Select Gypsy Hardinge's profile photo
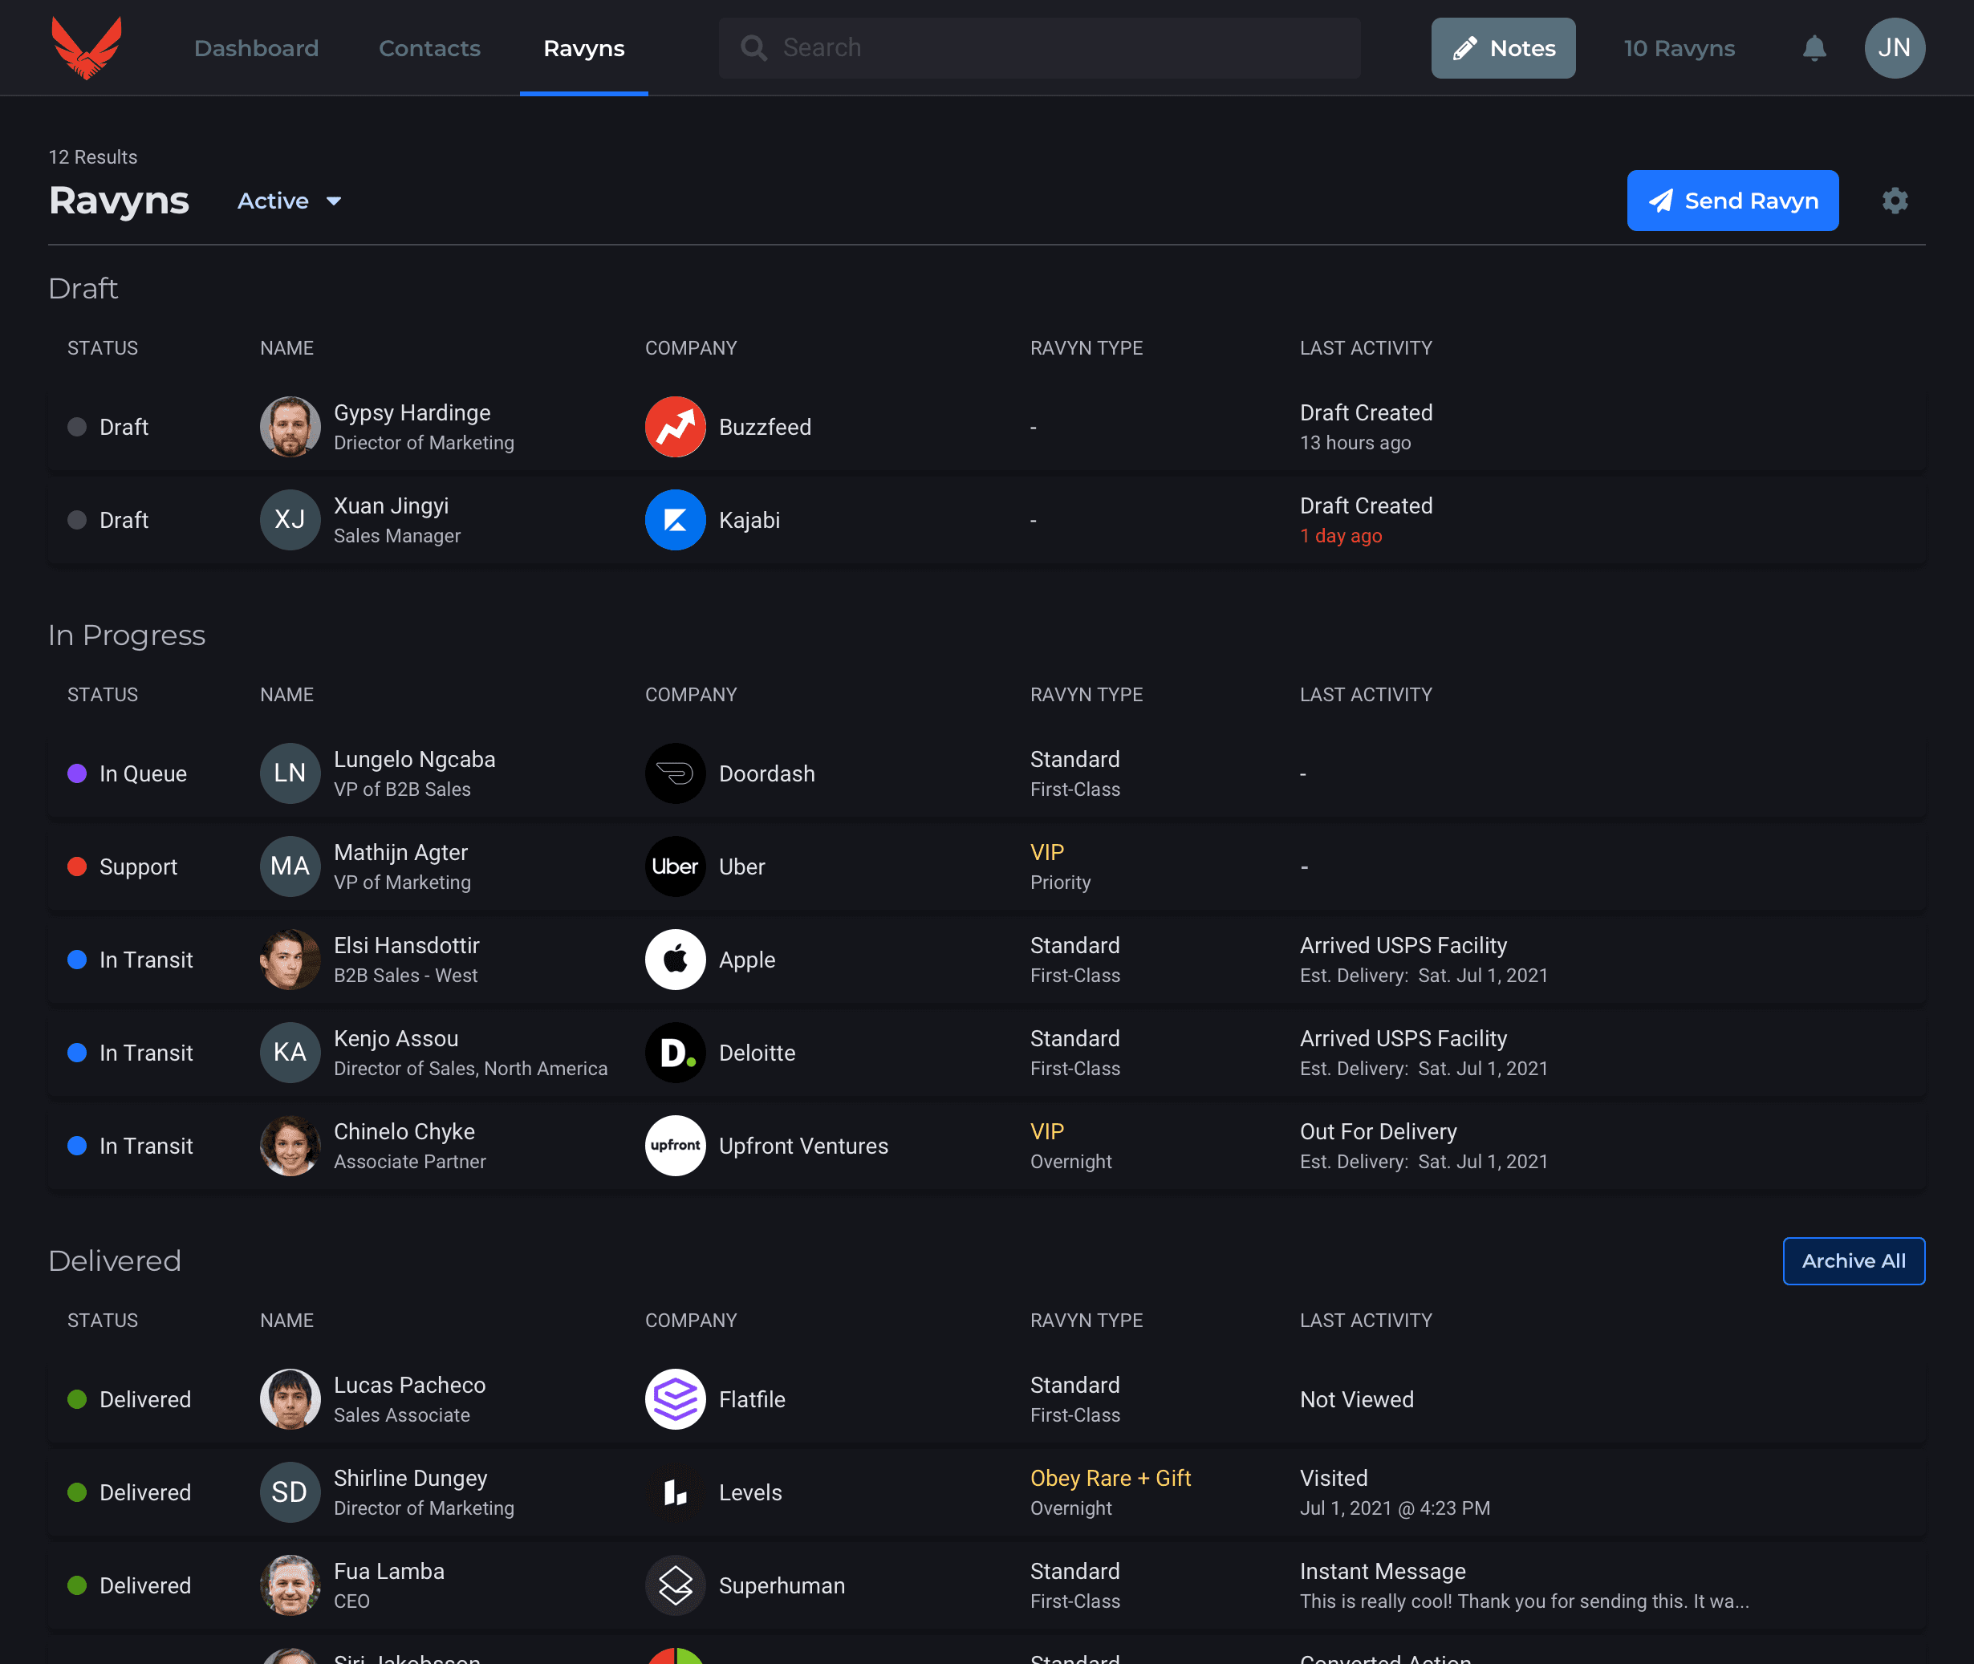 click(290, 428)
